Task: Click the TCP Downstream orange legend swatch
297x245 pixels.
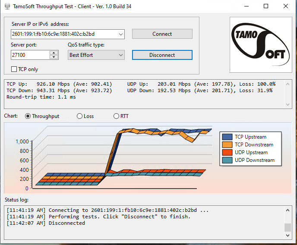Action: tap(227, 145)
